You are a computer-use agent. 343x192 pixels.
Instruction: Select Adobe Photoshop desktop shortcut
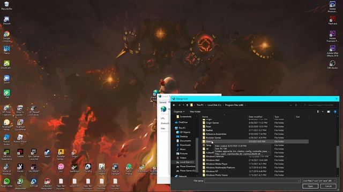332,6
